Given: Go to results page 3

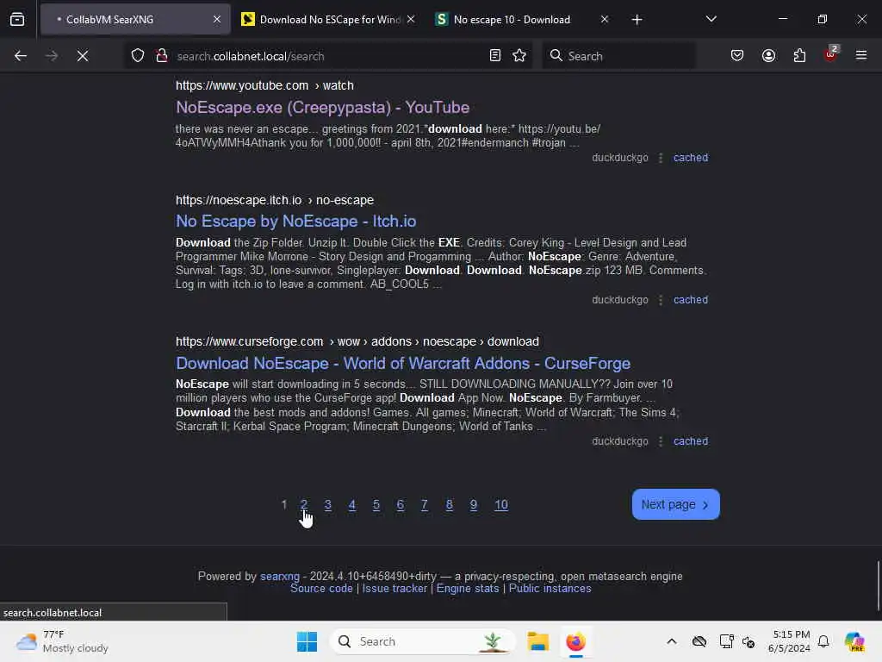Looking at the screenshot, I should point(328,505).
